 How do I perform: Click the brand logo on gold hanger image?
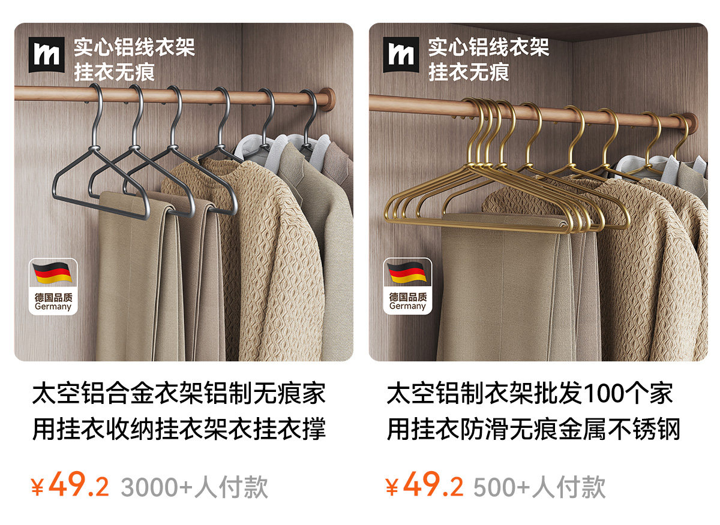point(401,55)
